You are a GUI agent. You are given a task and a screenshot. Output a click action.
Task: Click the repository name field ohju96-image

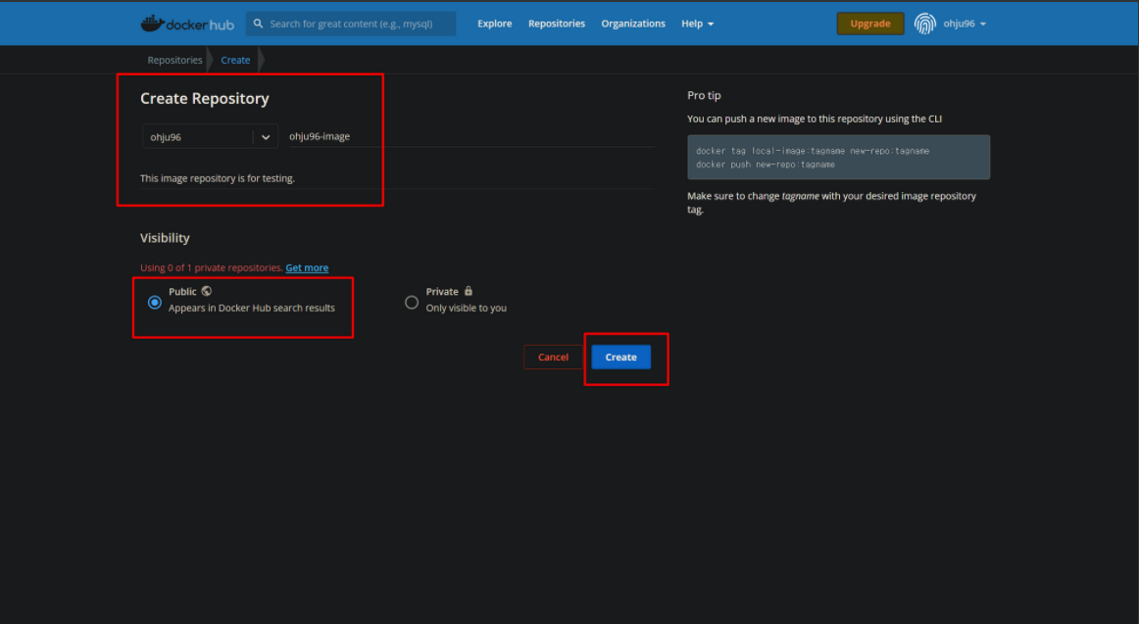(x=471, y=136)
